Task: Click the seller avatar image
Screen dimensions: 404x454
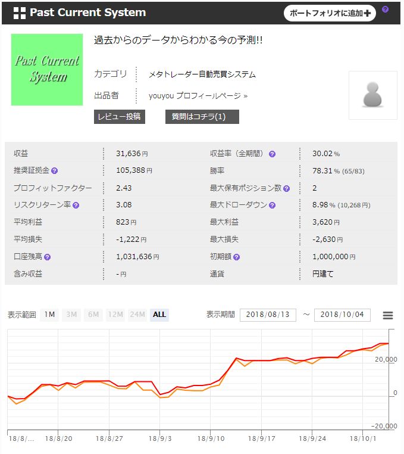Action: coord(372,95)
